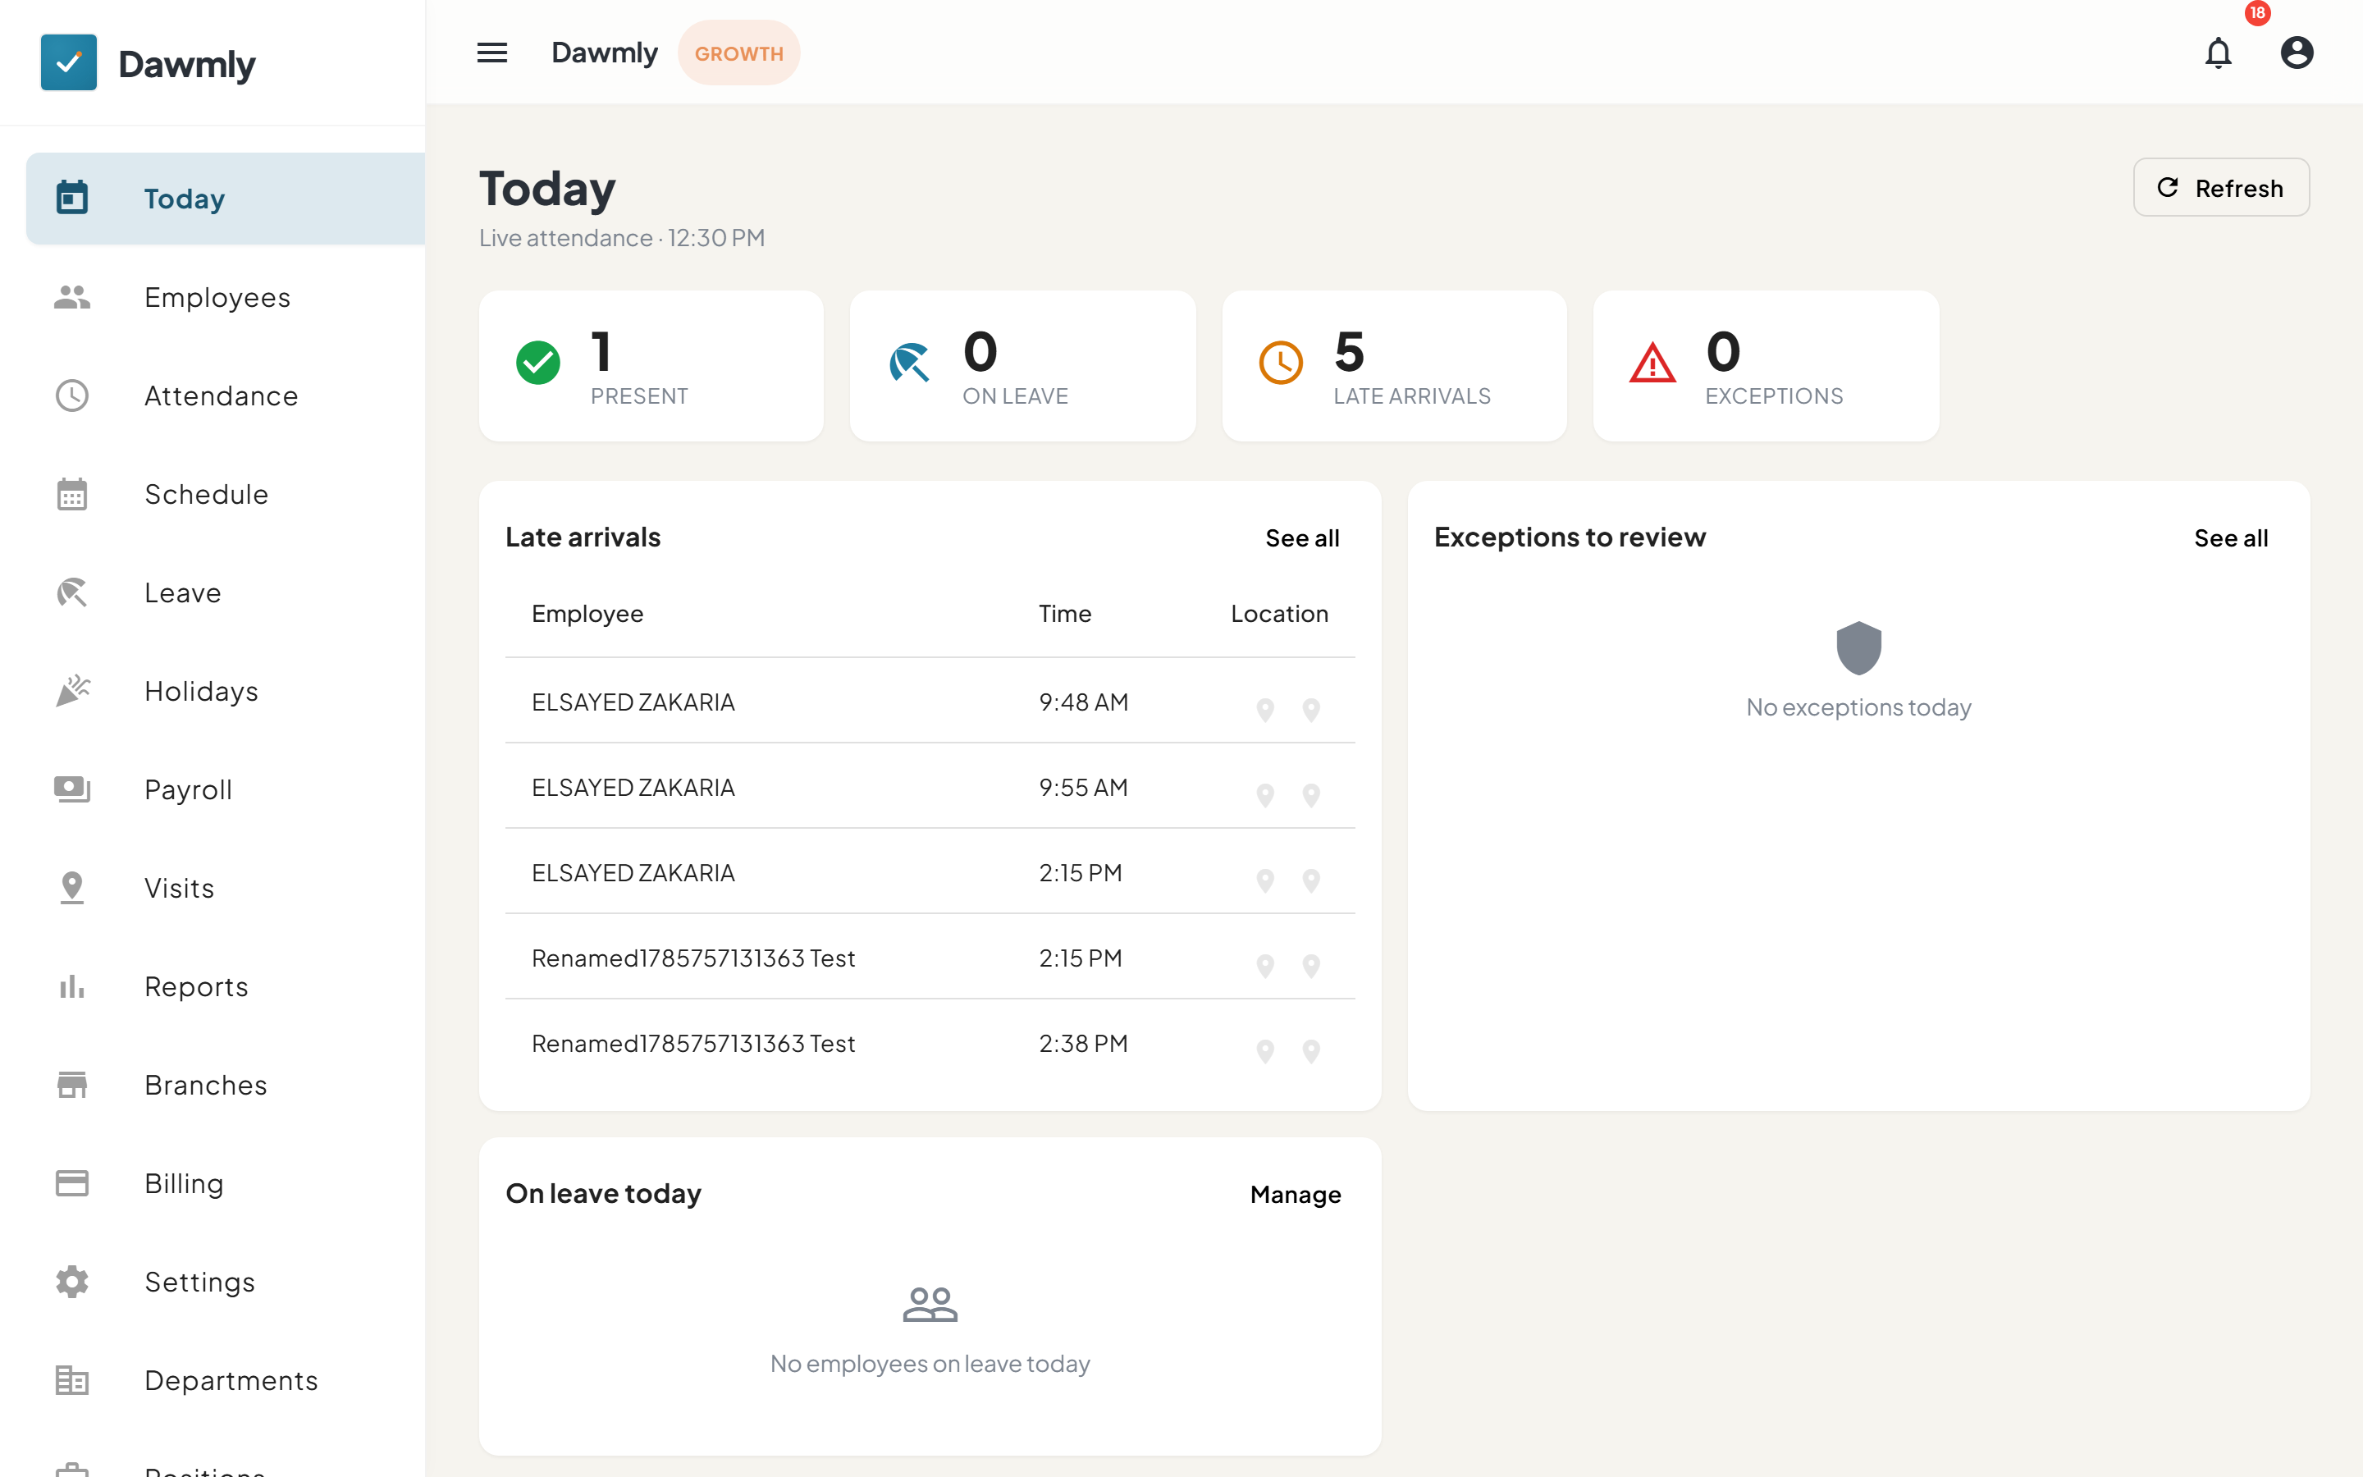Viewport: 2363px width, 1477px height.
Task: Click the No exceptions today message
Action: (1859, 707)
